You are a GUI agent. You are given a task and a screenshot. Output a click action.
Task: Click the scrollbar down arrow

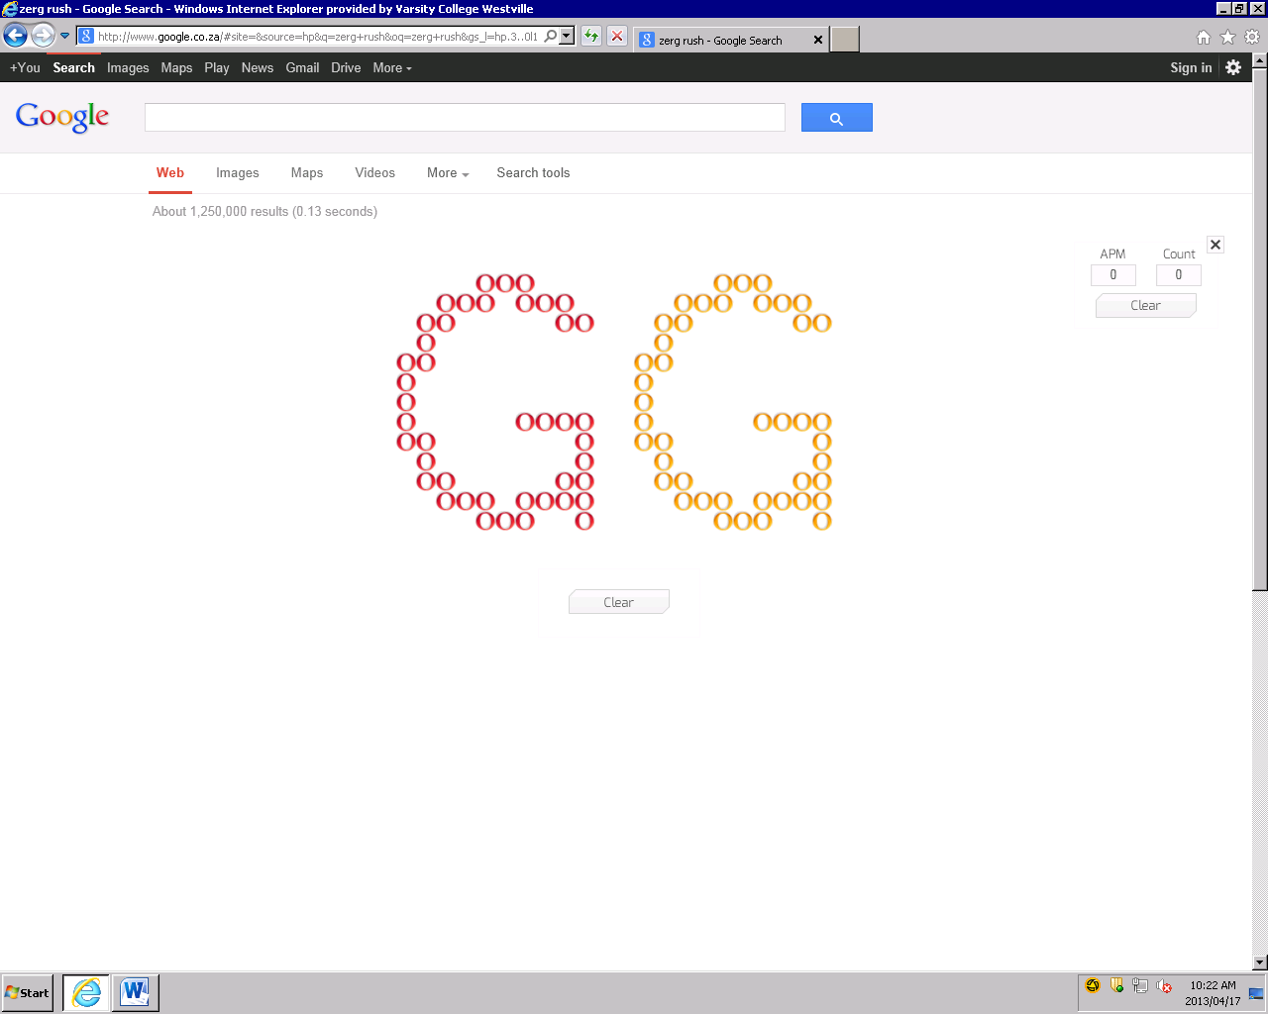[x=1260, y=963]
